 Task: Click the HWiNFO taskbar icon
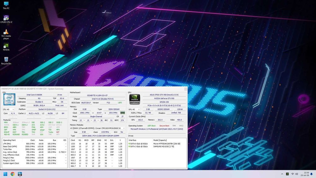tap(20, 174)
